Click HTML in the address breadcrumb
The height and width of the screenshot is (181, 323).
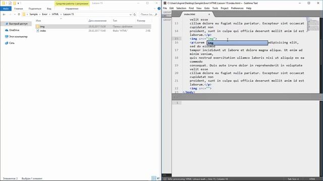55,15
